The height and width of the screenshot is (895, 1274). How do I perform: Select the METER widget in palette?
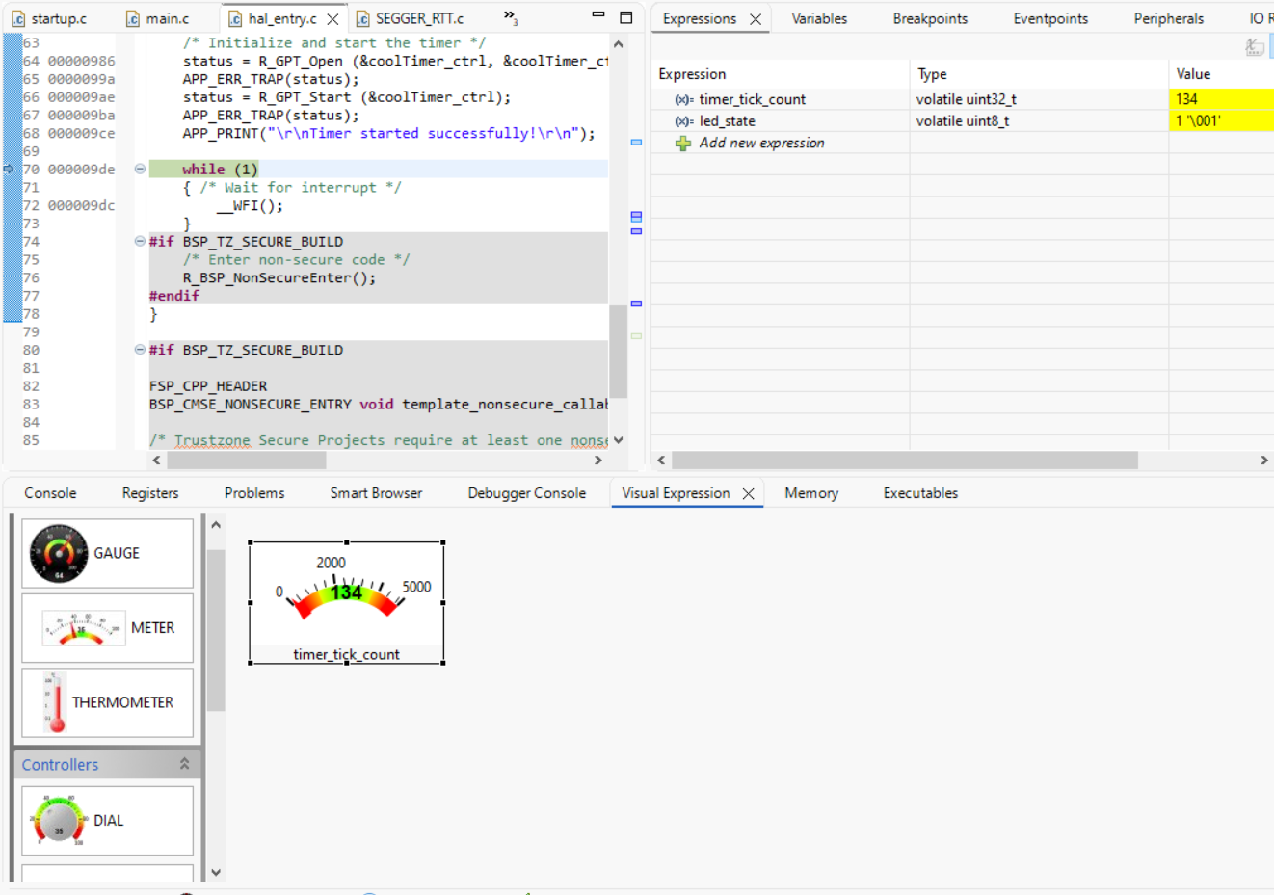coord(107,628)
